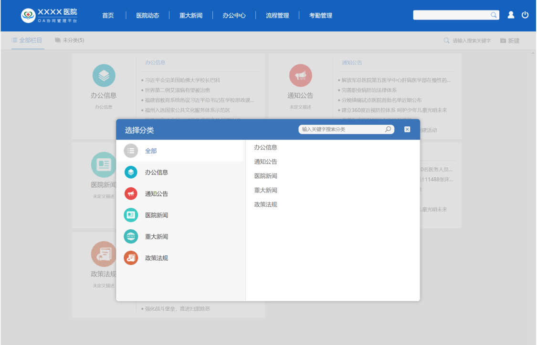Click the magnifier icon in category search box

click(x=388, y=129)
